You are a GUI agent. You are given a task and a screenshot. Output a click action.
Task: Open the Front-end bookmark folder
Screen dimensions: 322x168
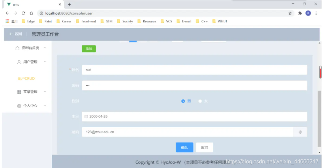tap(86, 21)
